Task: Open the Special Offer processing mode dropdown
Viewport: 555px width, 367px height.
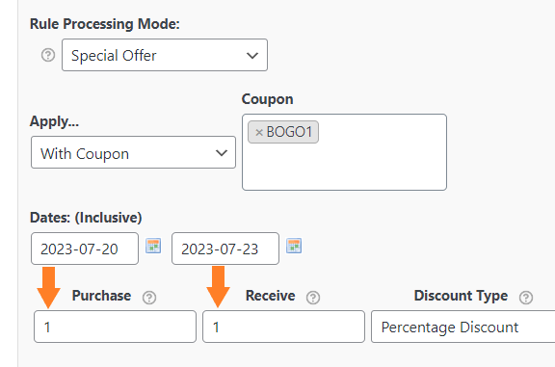Action: pyautogui.click(x=165, y=55)
